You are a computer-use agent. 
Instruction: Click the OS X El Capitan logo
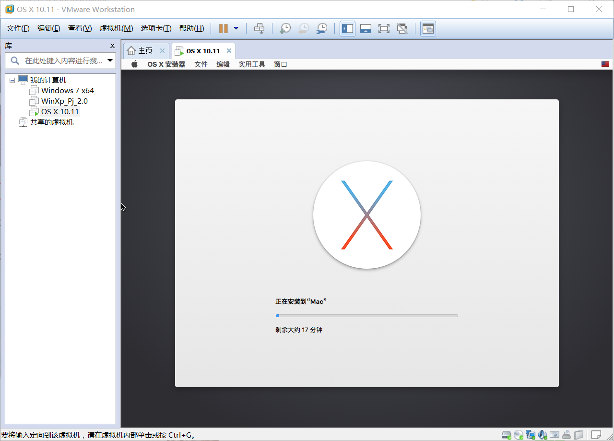click(367, 215)
